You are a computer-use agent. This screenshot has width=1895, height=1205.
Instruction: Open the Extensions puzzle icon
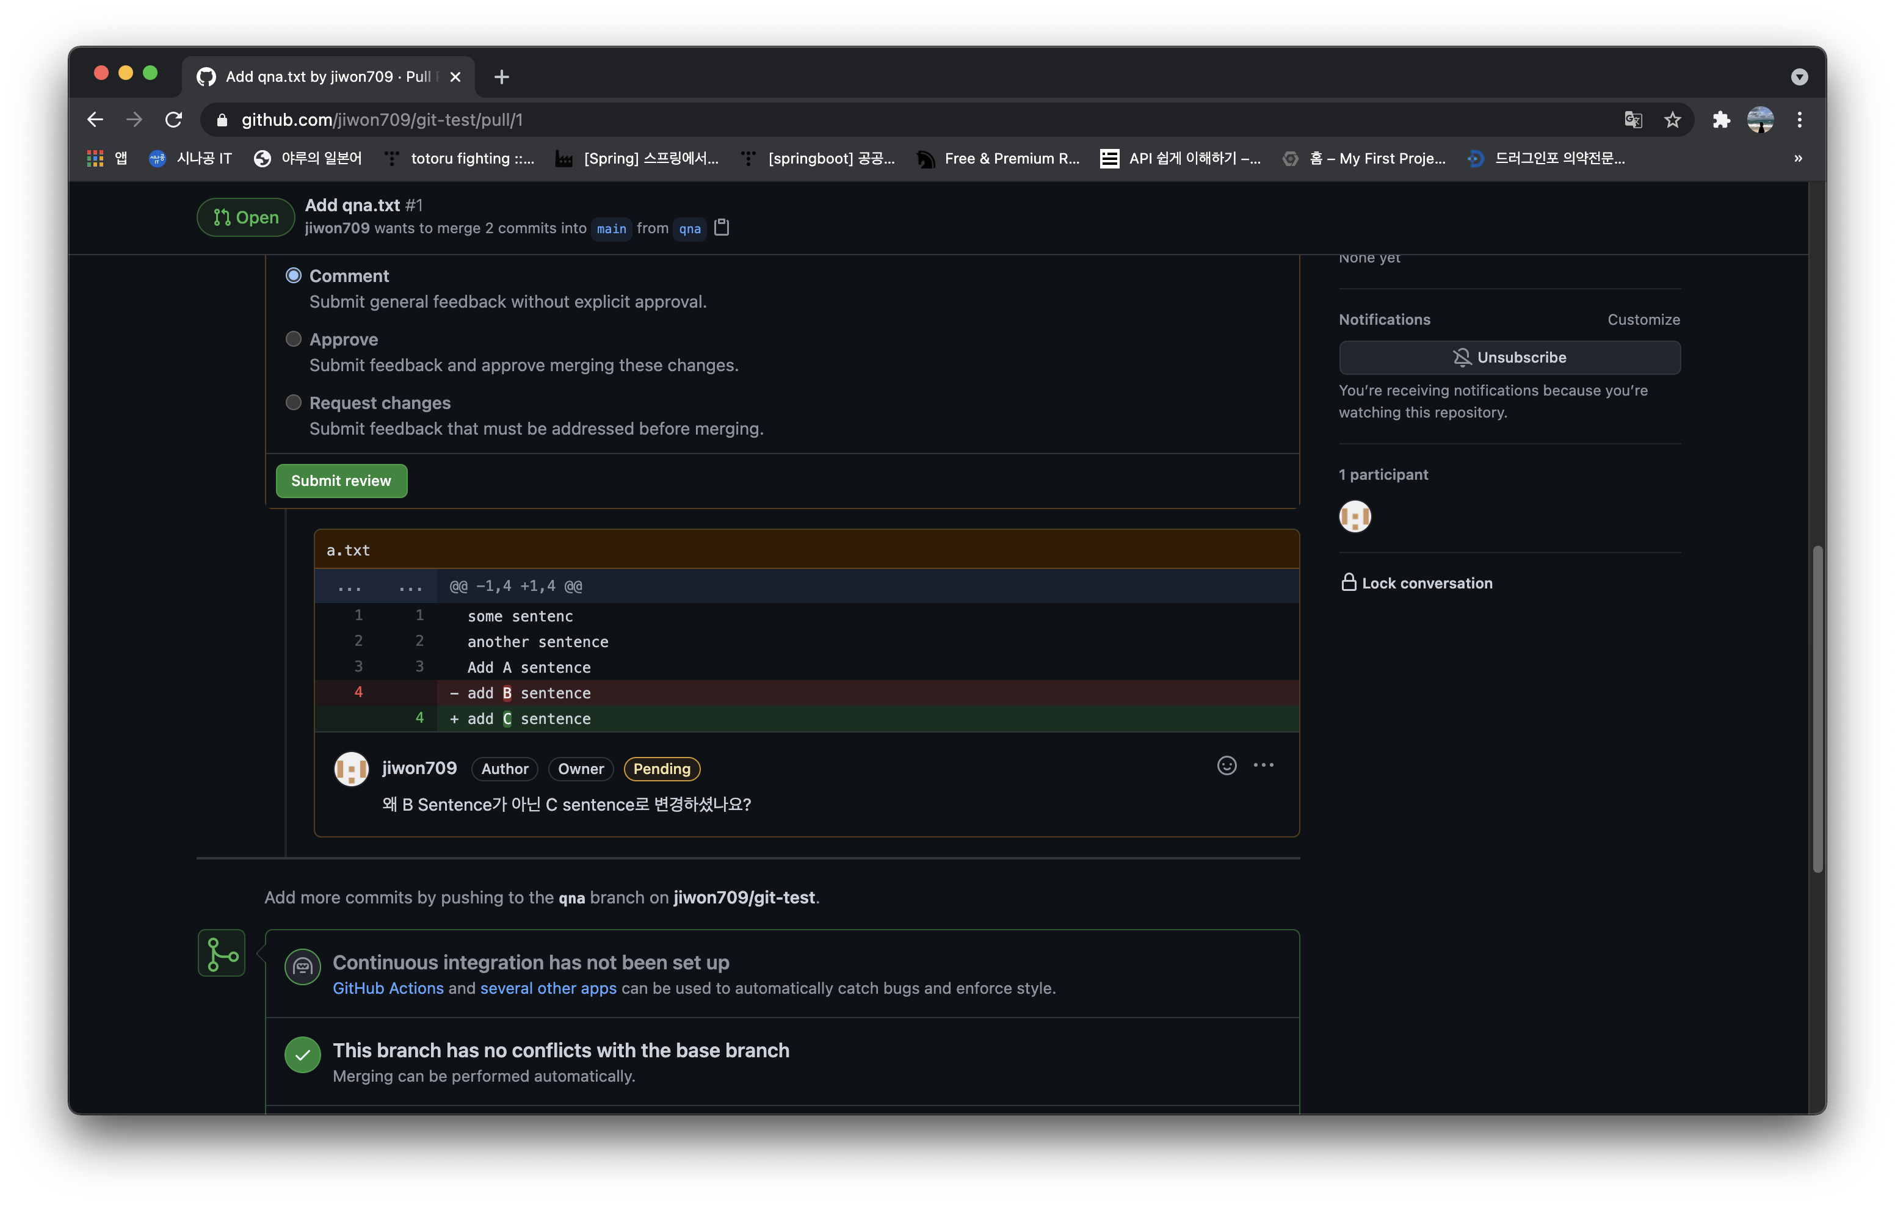pyautogui.click(x=1721, y=120)
